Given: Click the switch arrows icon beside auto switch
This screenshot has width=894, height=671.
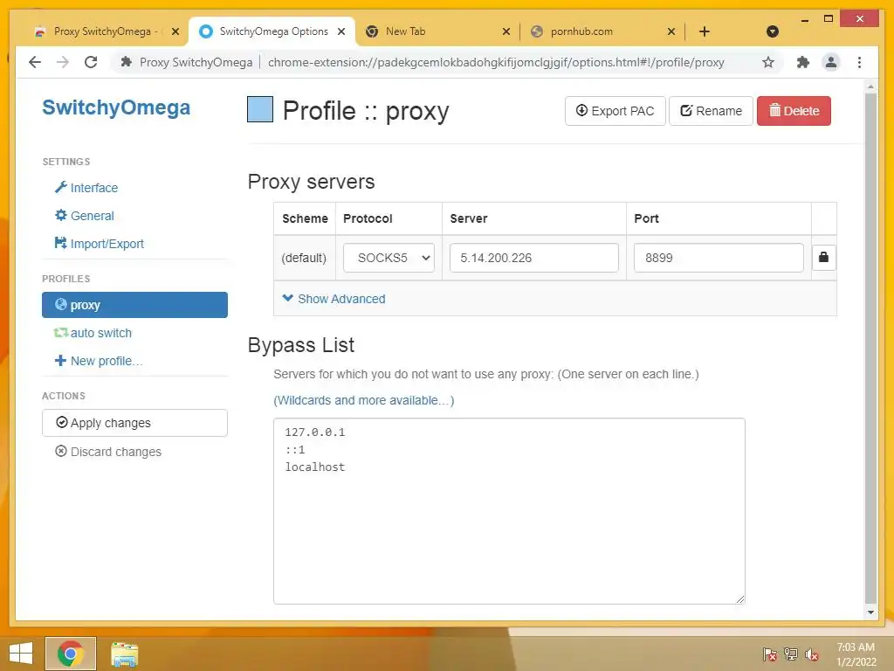Looking at the screenshot, I should (x=60, y=332).
